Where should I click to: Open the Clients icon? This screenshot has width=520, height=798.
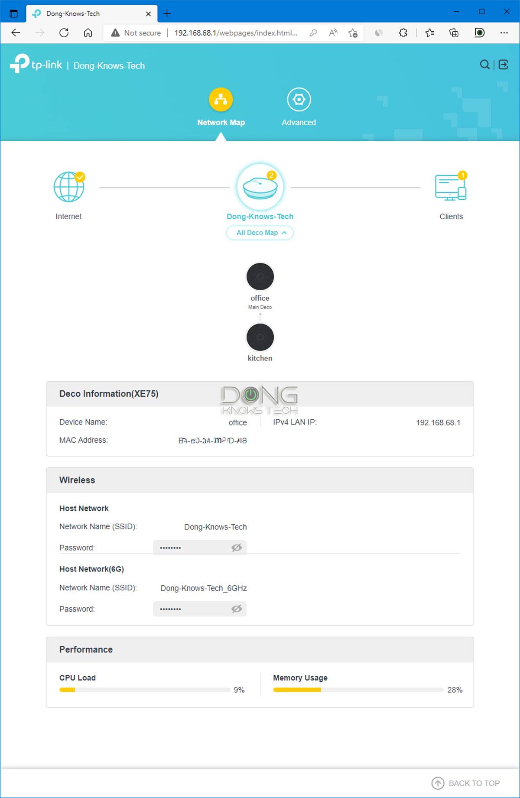coord(451,187)
